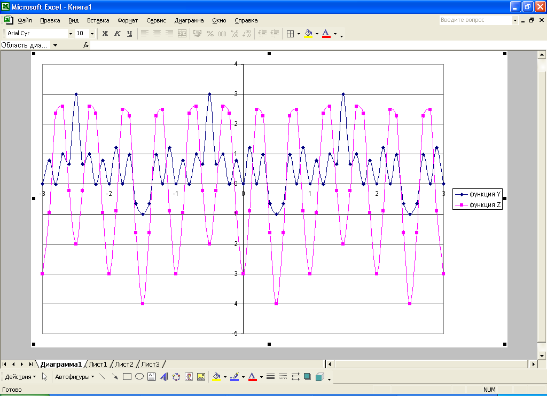Click the 3-D style icon
Image resolution: width=547 pixels, height=396 pixels.
pyautogui.click(x=319, y=377)
